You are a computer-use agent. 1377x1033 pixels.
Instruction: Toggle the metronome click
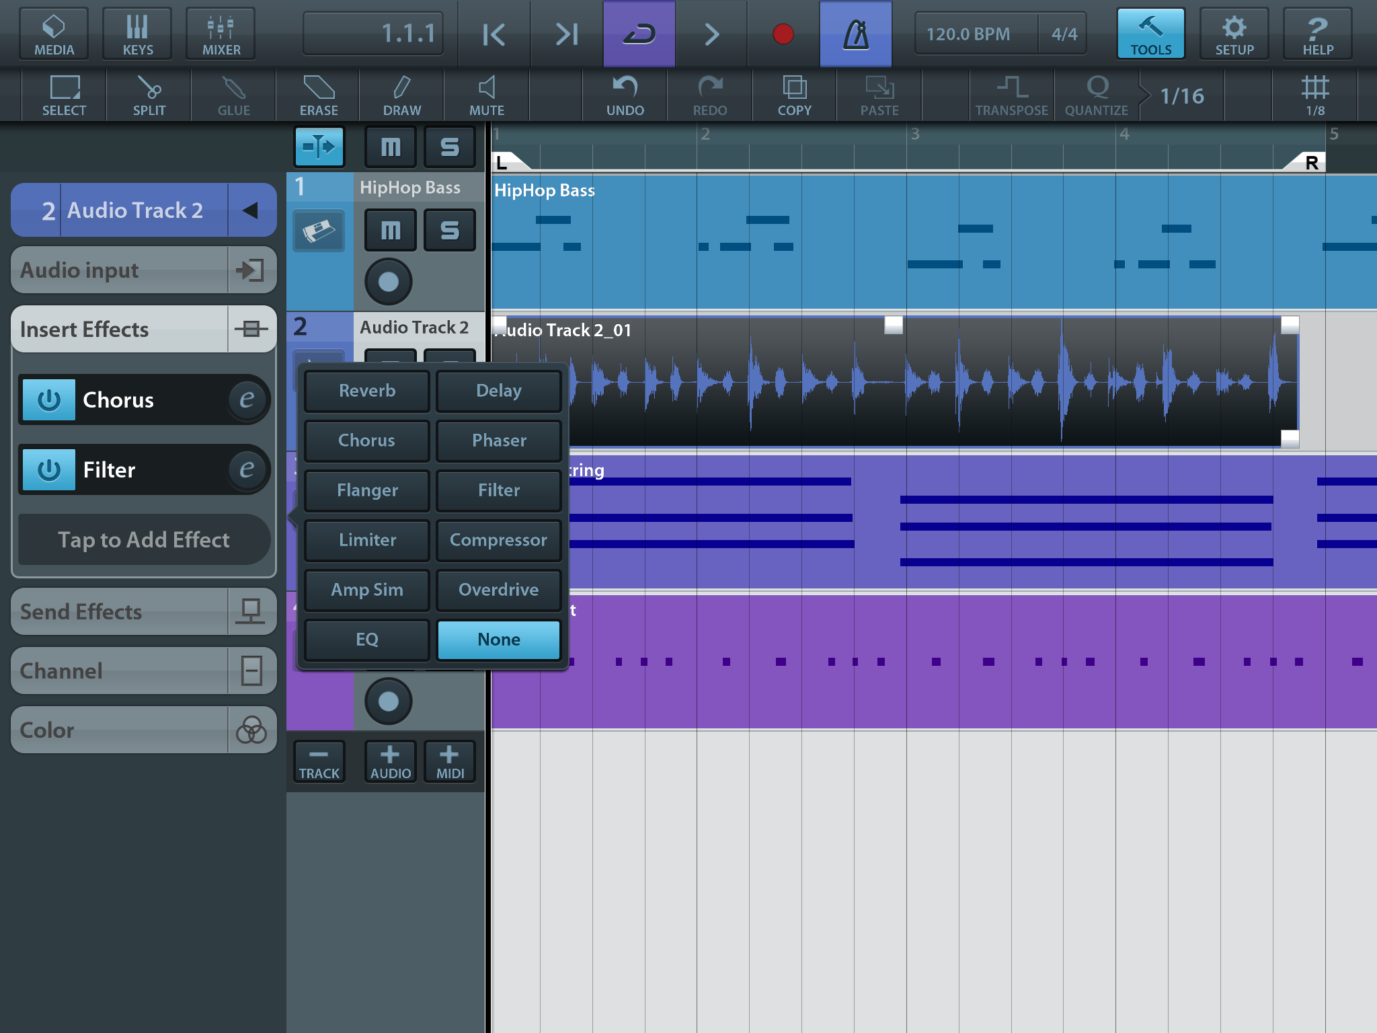pos(856,34)
